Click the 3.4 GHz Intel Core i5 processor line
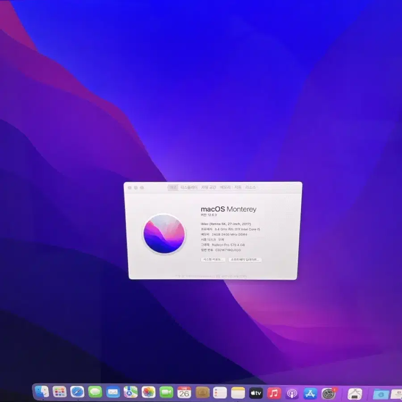Screen dimensions: 402x402 coord(230,229)
